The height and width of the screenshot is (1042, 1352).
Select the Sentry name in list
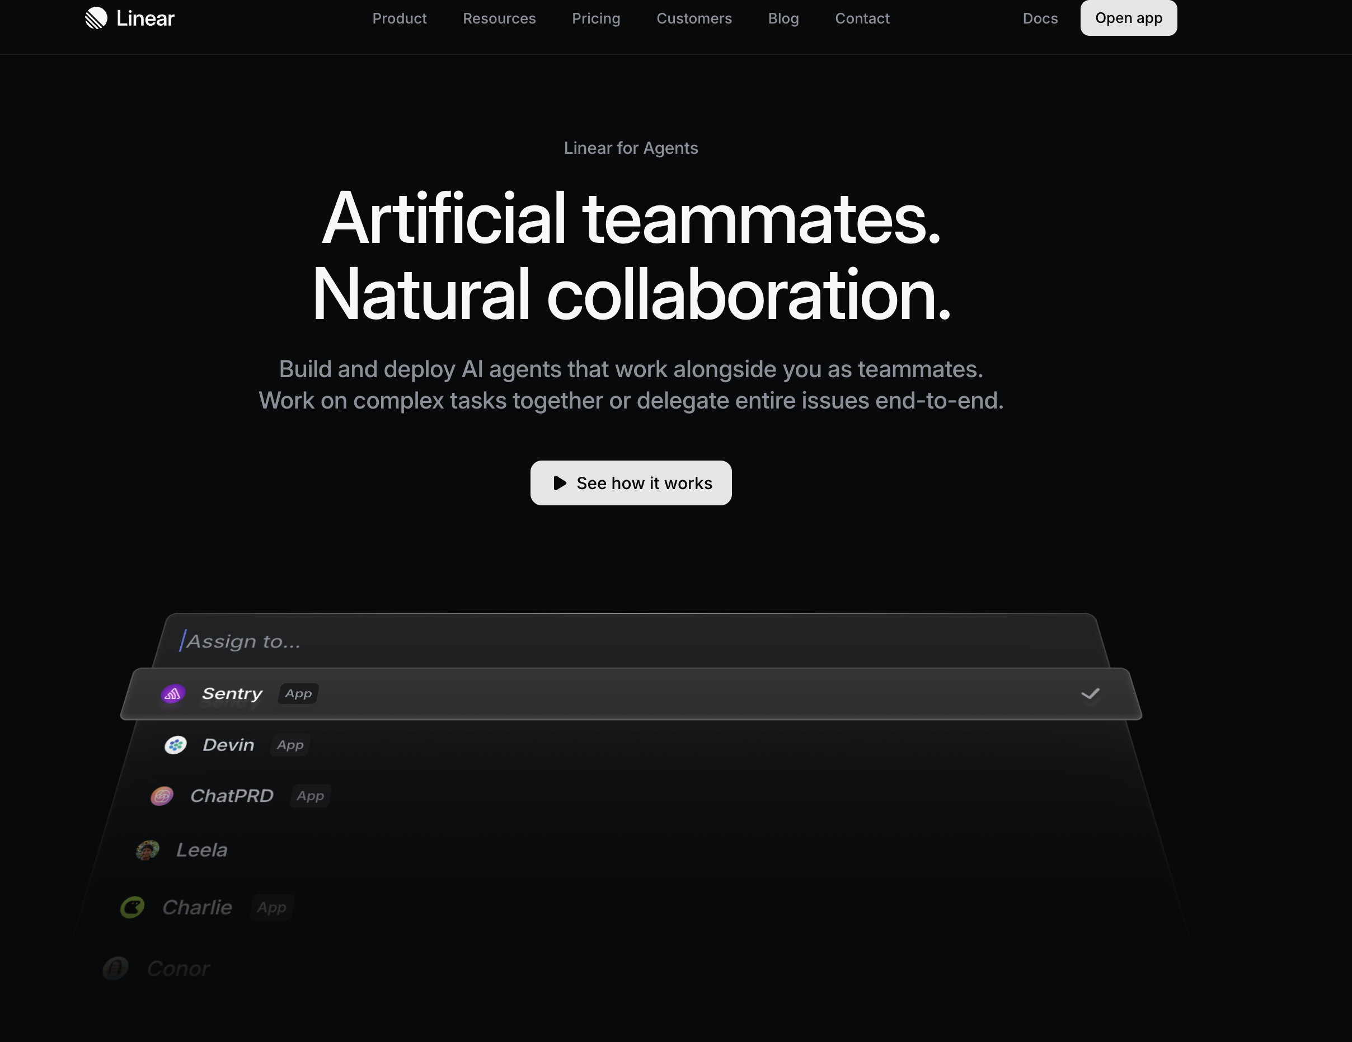pos(232,694)
